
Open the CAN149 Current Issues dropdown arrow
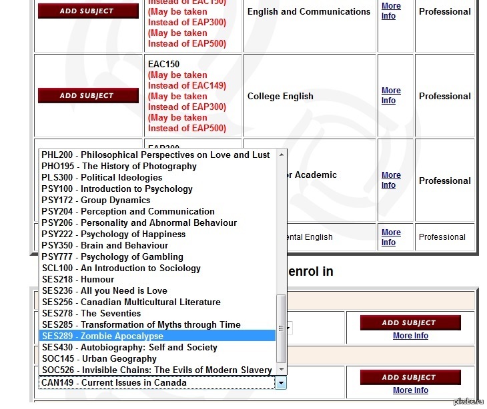click(281, 383)
